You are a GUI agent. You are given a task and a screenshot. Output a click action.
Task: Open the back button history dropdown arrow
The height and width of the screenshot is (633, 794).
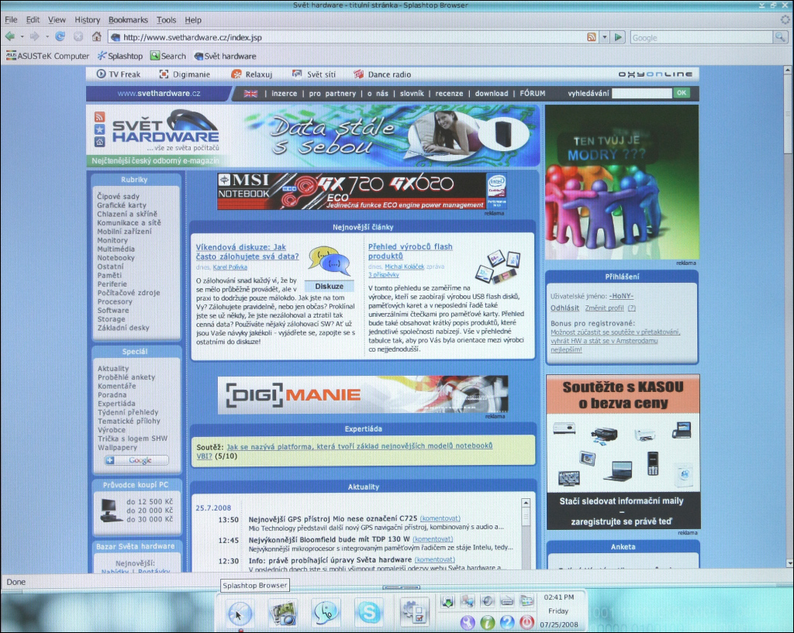click(21, 36)
